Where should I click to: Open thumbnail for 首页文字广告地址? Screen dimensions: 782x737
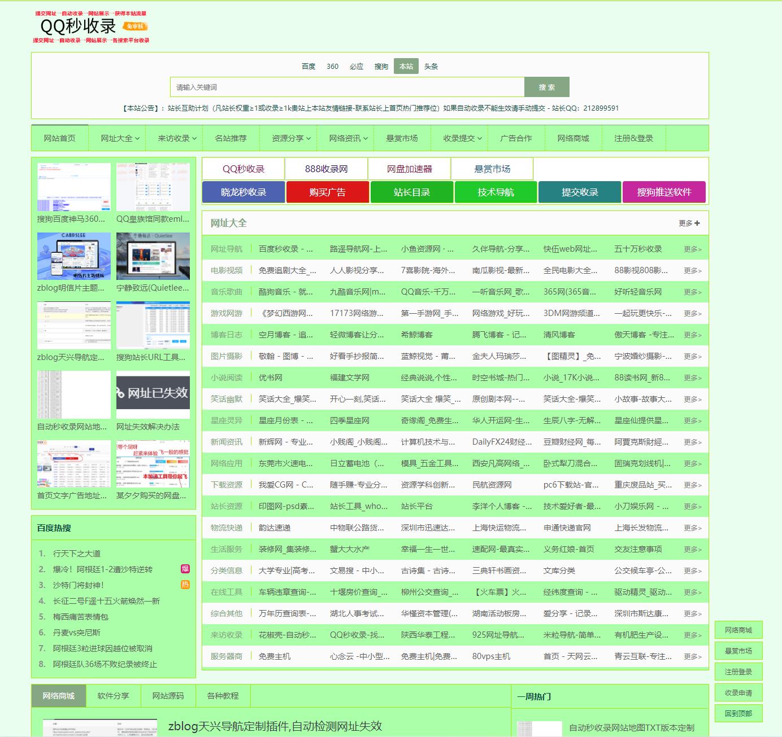[74, 464]
